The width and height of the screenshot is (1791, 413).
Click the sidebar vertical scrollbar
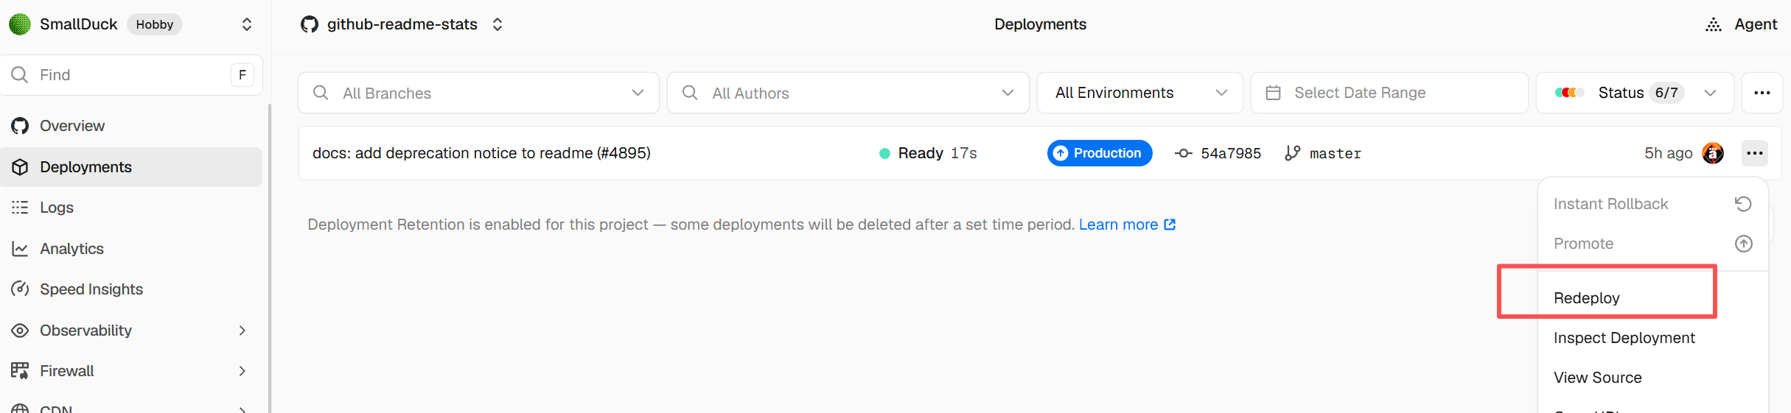tap(269, 258)
